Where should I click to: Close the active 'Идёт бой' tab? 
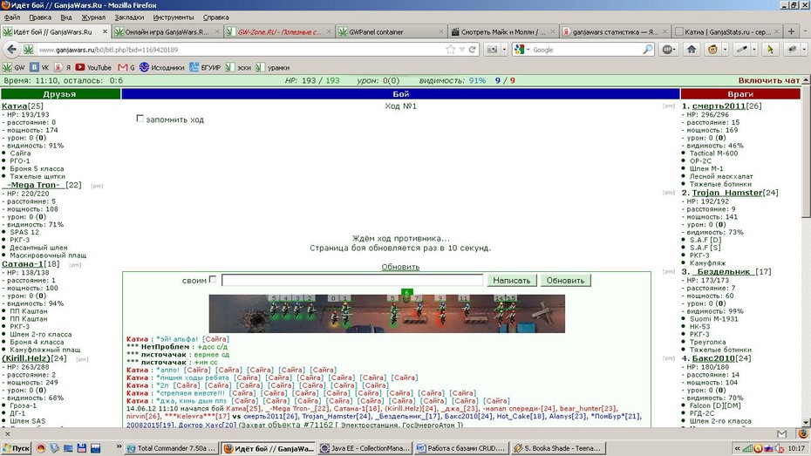[105, 31]
